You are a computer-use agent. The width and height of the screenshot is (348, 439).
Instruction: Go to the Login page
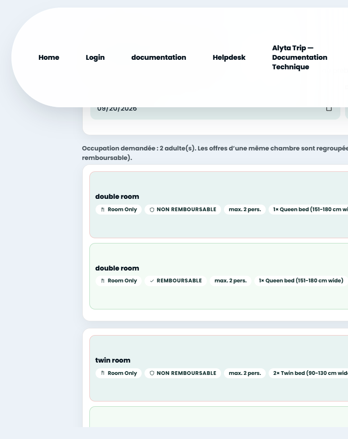[x=95, y=57]
